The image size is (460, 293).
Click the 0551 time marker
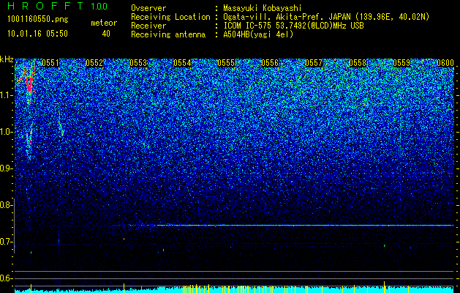[50, 63]
